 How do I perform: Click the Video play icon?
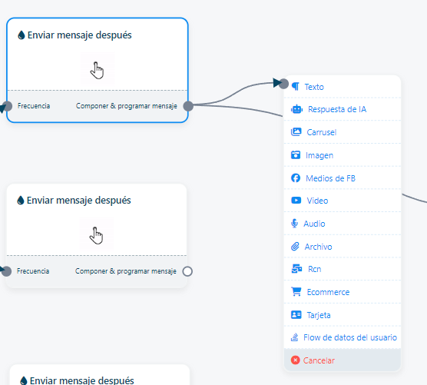pos(296,201)
